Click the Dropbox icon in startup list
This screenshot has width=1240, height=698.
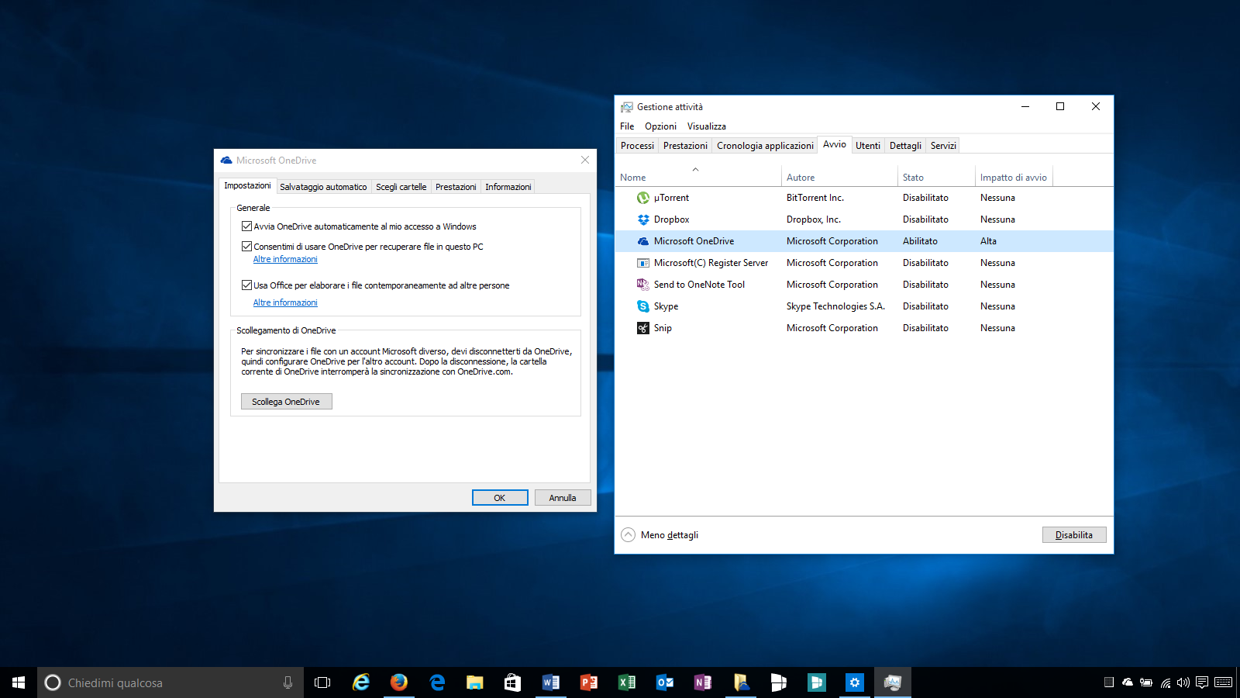click(x=643, y=219)
